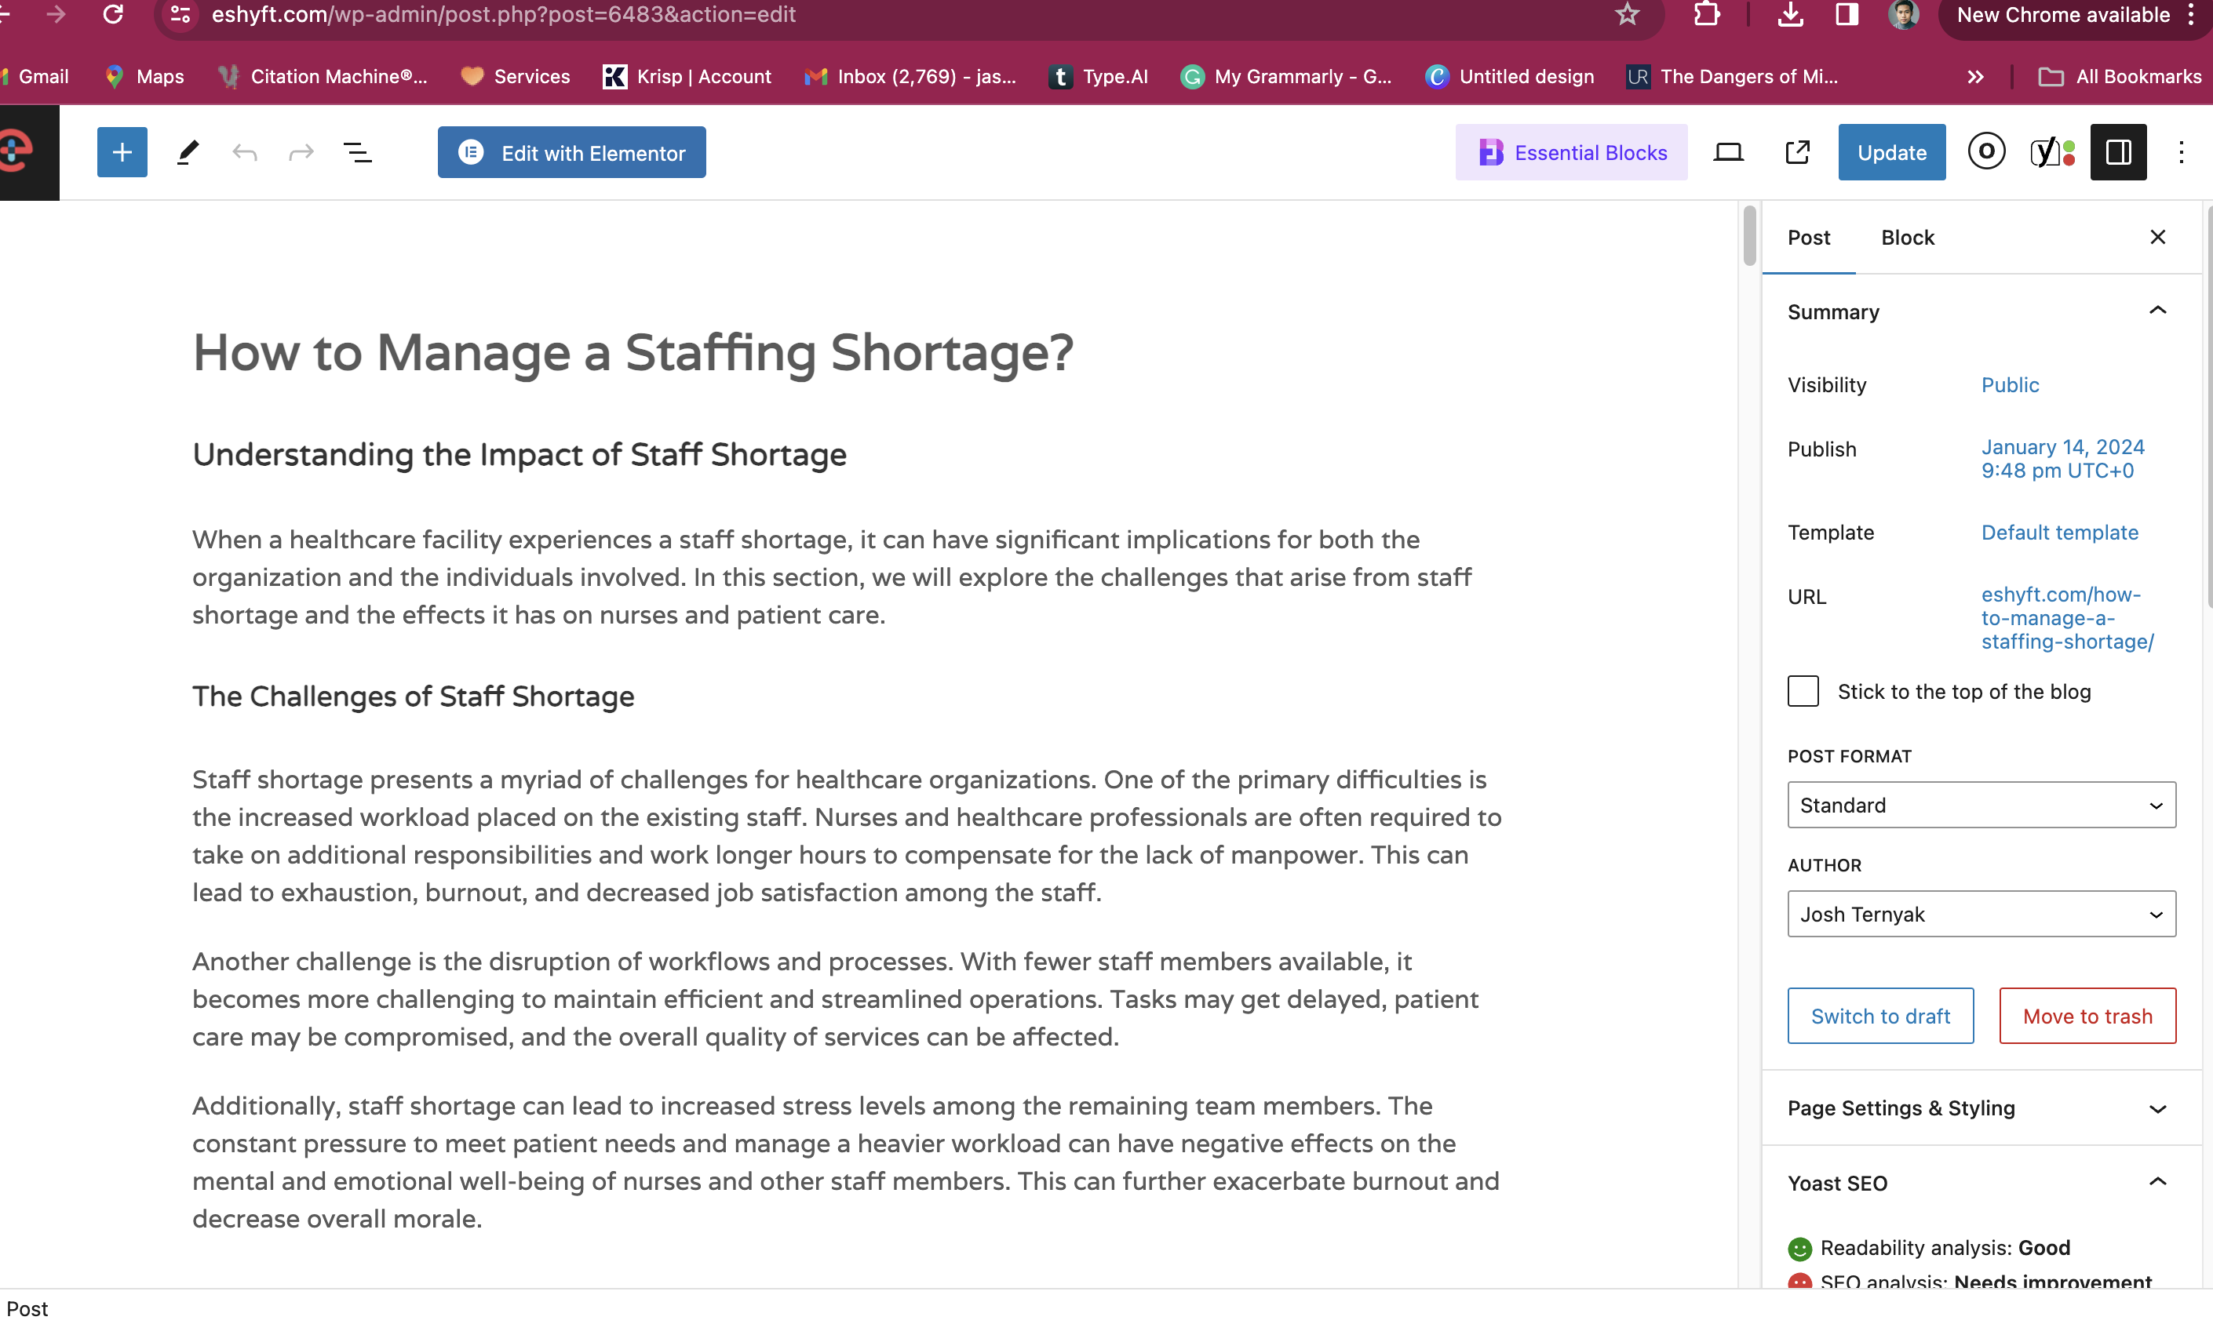This screenshot has width=2213, height=1324.
Task: Click the editor vertical scrollbar thumb
Action: [1749, 235]
